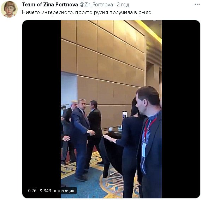Open the Team of Zina Portnova avatar
The image size is (202, 200).
[9, 9]
